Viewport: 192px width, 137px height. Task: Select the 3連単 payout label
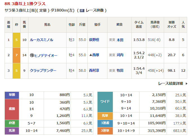105,131
